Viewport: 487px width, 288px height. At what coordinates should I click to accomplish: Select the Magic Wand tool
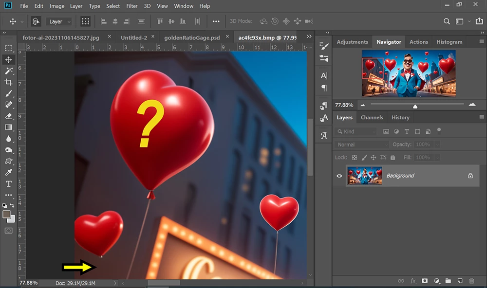tap(9, 71)
